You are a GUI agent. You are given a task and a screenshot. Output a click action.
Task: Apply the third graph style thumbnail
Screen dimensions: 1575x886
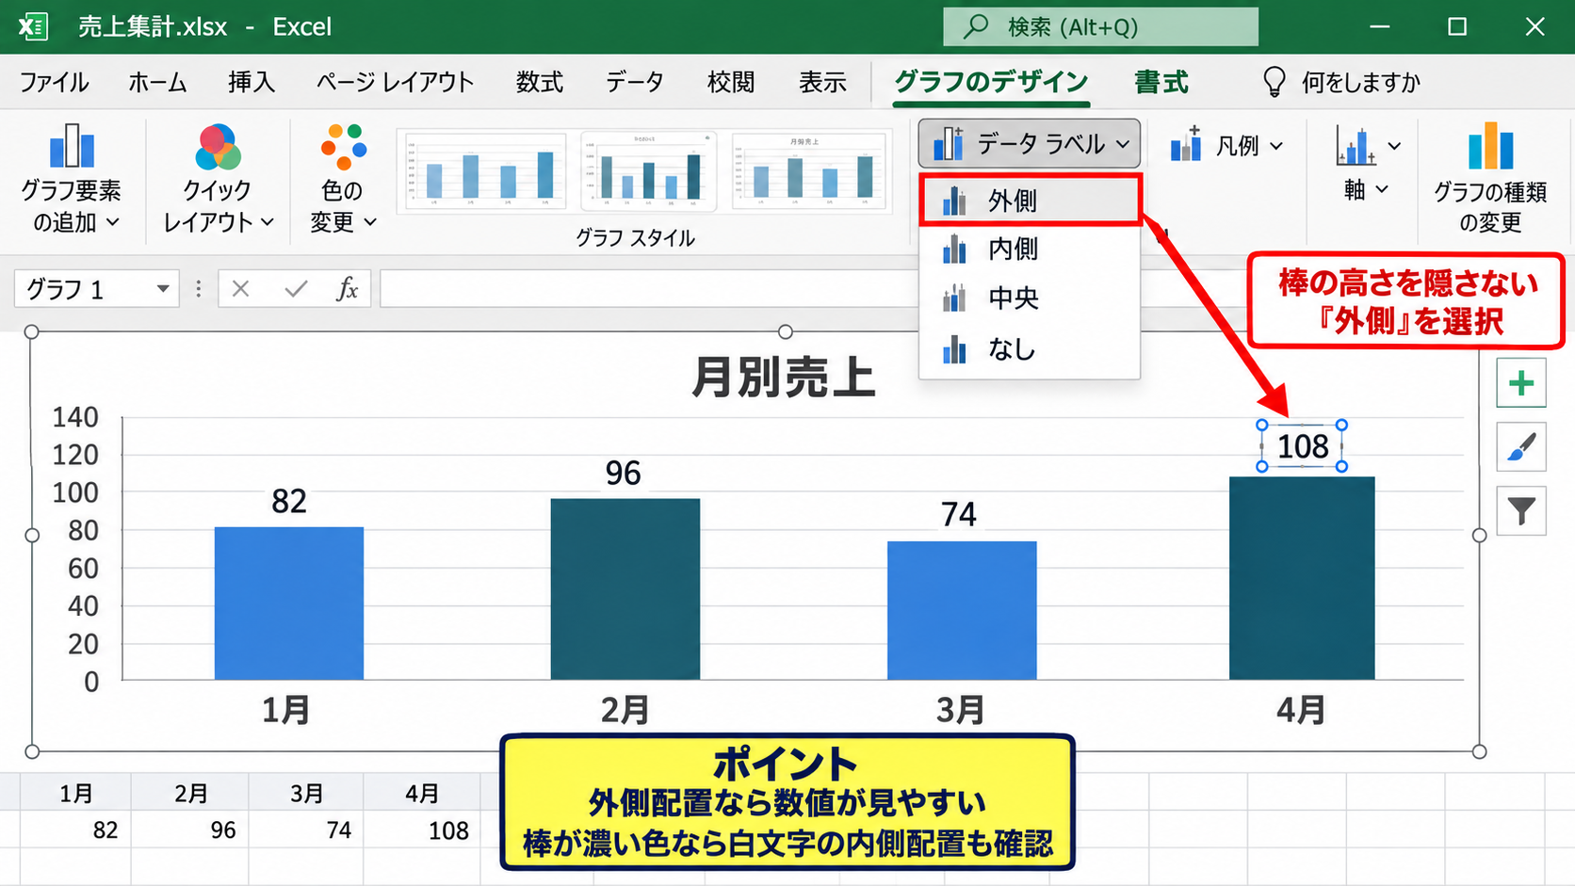(810, 170)
